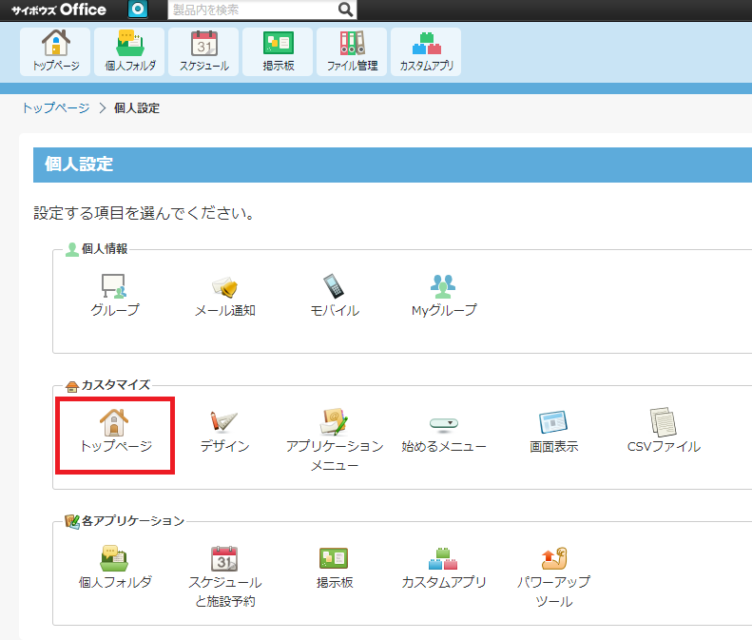Open スケジュールと施設予約 settings icon
The width and height of the screenshot is (752, 640).
[x=224, y=558]
